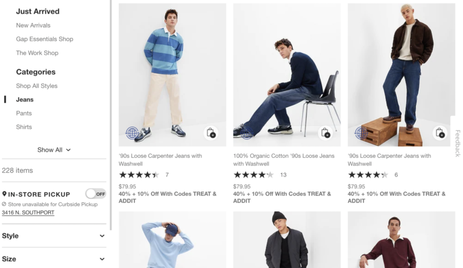463x268 pixels.
Task: Go to The Work Shop
Action: click(x=37, y=53)
